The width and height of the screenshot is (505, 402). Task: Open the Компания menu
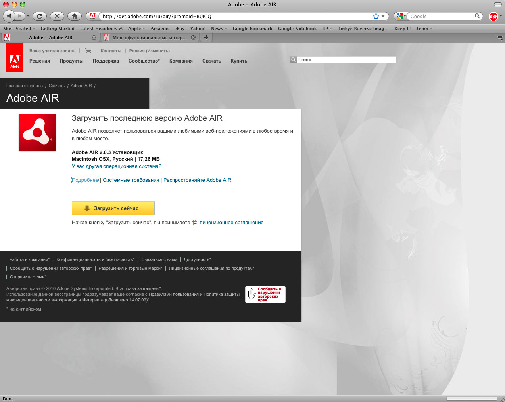[181, 61]
